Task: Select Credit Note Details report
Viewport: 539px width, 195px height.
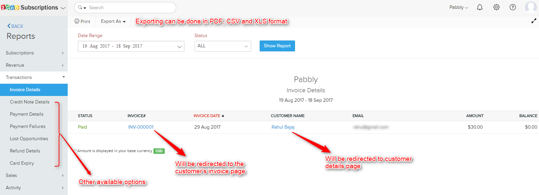Action: click(30, 102)
